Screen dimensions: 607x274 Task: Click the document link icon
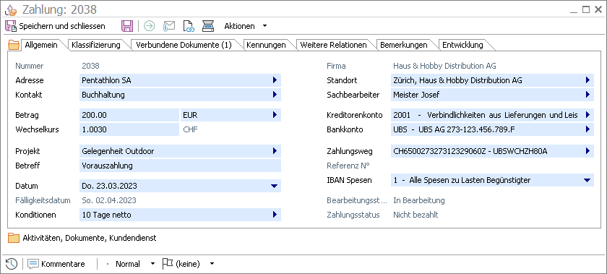189,26
